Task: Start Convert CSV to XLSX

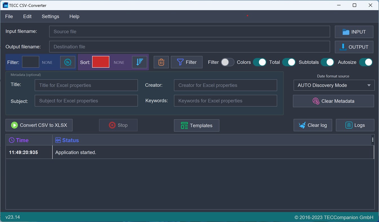Action: (x=39, y=125)
